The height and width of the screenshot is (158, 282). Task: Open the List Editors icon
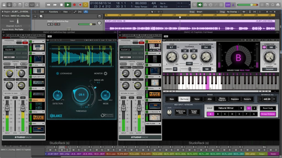[x=262, y=5]
